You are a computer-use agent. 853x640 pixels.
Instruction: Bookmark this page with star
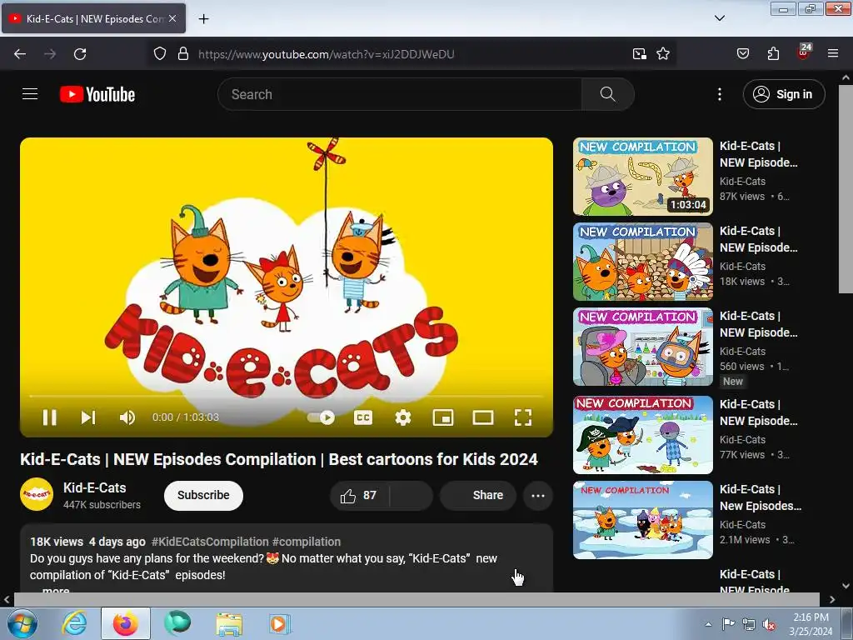tap(662, 54)
